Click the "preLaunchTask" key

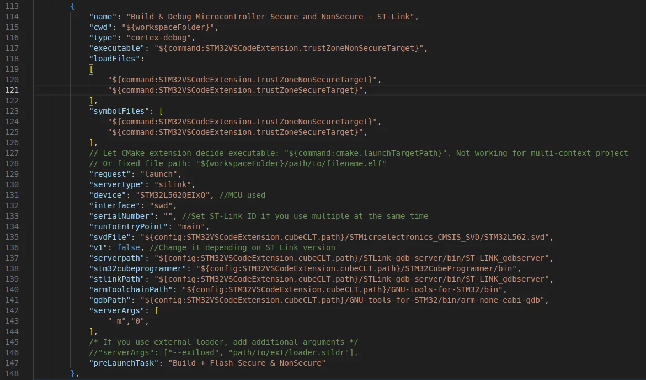point(124,363)
